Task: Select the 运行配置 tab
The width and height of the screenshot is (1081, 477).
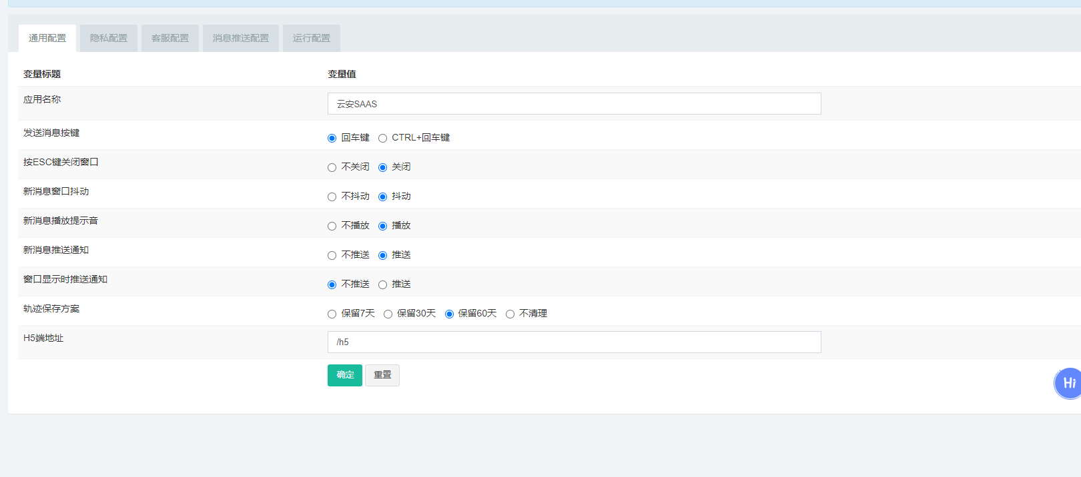Action: point(312,38)
